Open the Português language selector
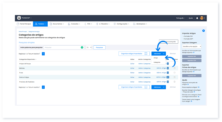The width and height of the screenshot is (222, 122). coord(181,18)
